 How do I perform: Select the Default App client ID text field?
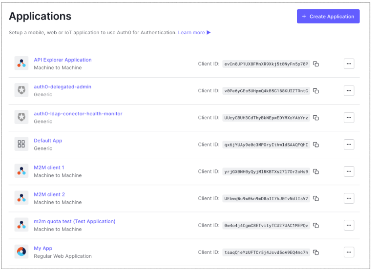coord(266,145)
